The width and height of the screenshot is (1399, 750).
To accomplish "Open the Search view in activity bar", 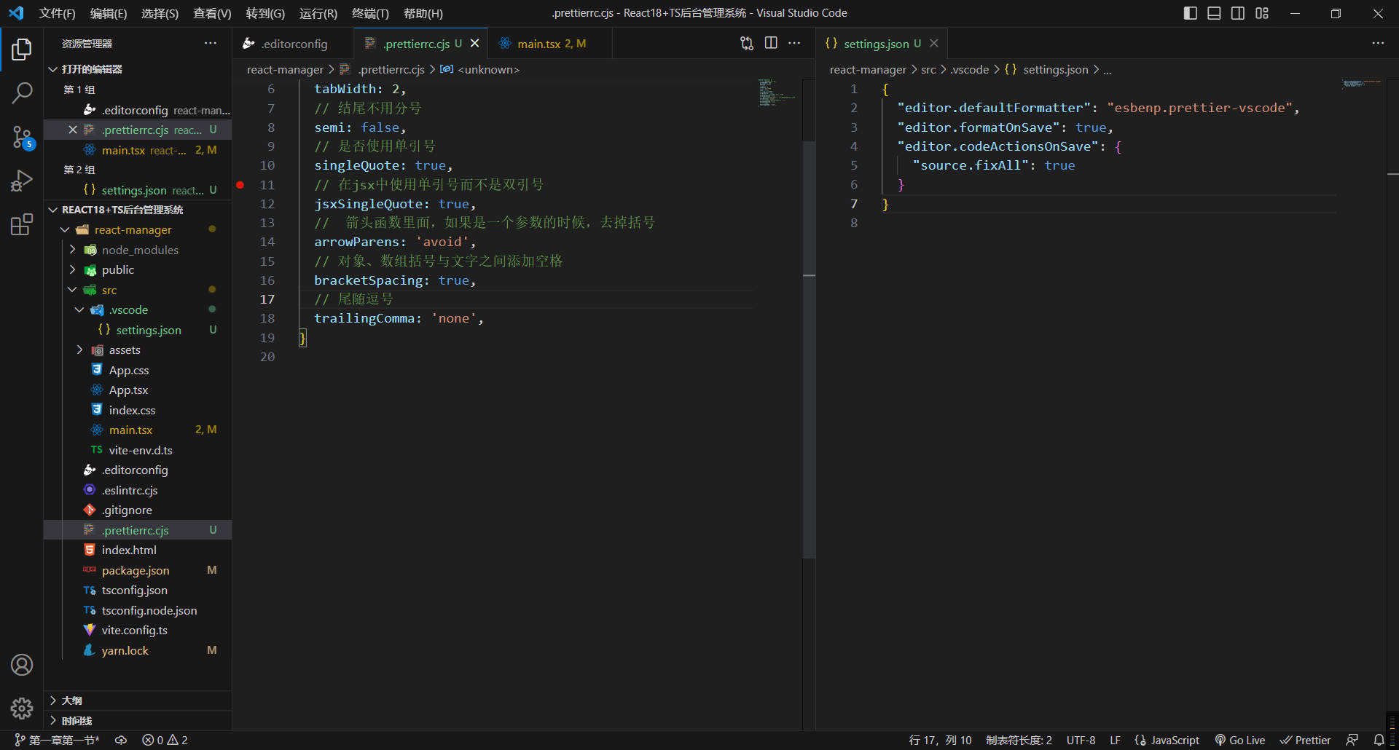I will (x=22, y=92).
